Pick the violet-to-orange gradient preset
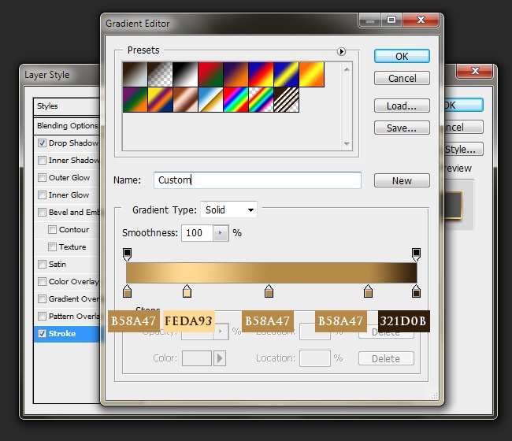512x441 pixels. [236, 75]
